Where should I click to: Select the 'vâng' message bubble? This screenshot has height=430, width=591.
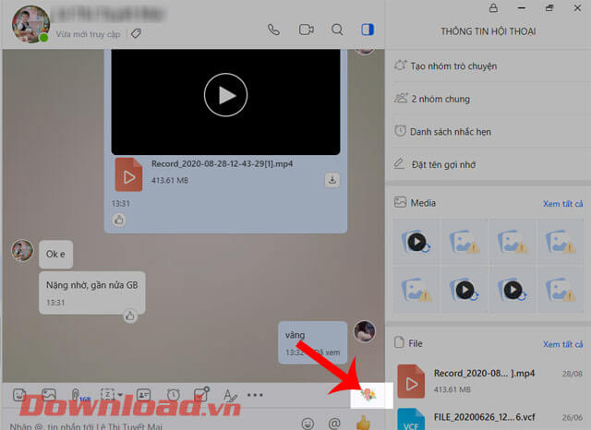pyautogui.click(x=312, y=342)
